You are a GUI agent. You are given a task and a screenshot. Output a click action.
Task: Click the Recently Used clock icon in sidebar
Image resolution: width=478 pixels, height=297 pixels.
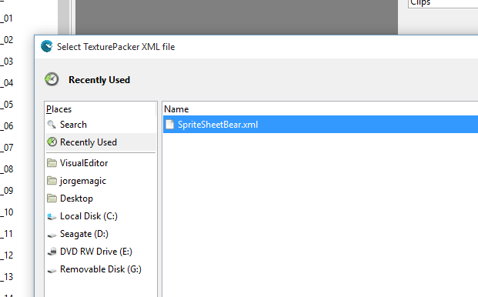pyautogui.click(x=52, y=142)
